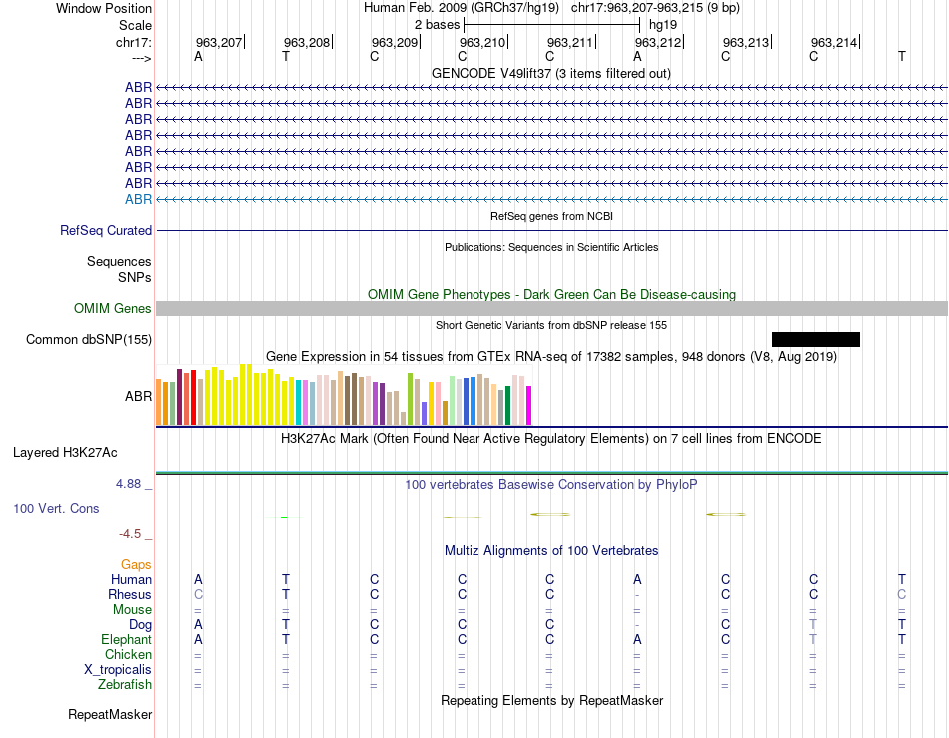The height and width of the screenshot is (738, 949).
Task: Click RefSeq genes from NCBI title
Action: point(551,216)
